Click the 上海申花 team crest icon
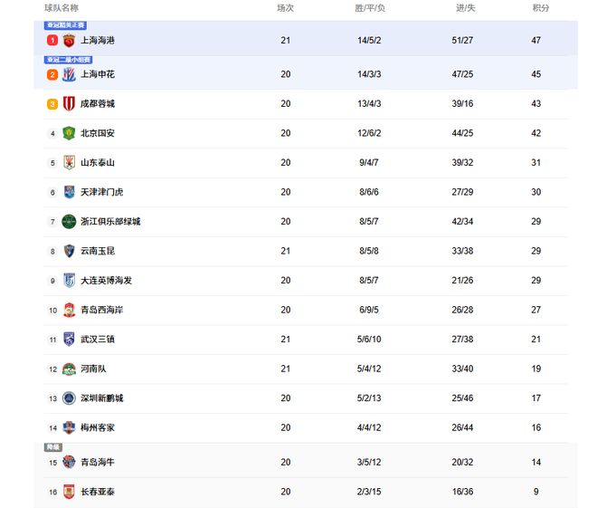This screenshot has width=597, height=508. point(69,74)
